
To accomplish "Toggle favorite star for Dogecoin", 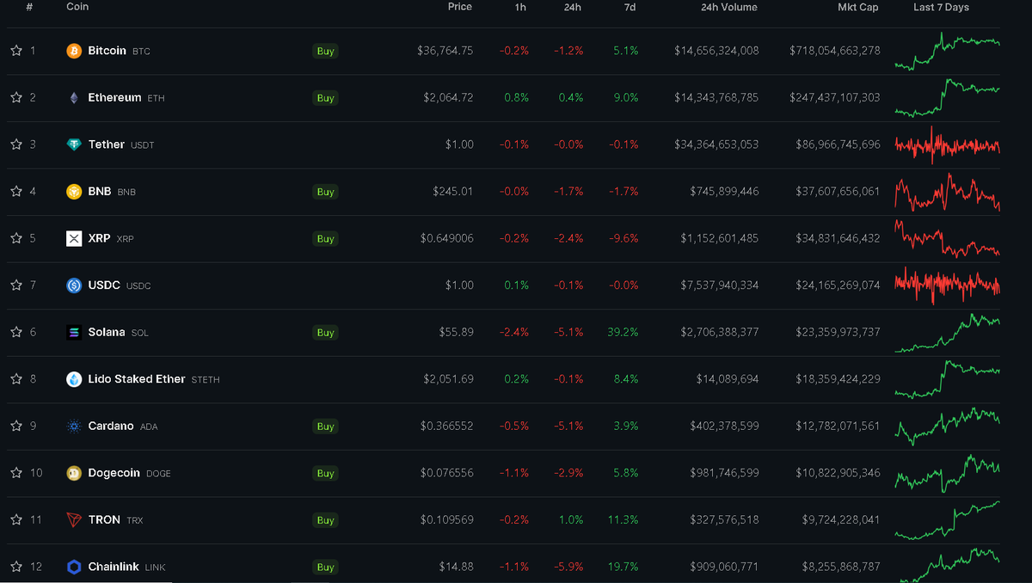I will coord(15,472).
